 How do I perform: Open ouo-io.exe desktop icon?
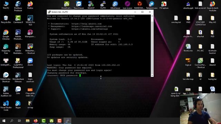127,5
